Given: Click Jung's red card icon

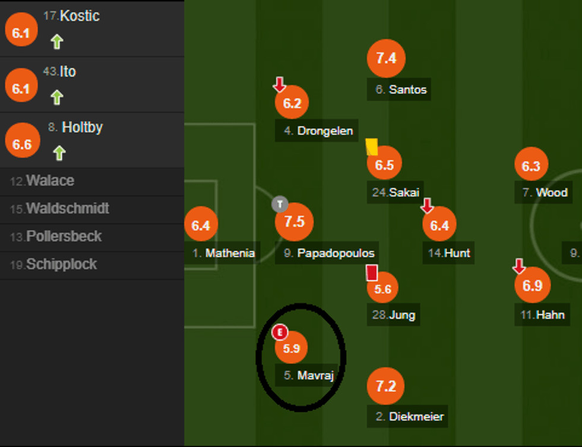Looking at the screenshot, I should pyautogui.click(x=372, y=273).
